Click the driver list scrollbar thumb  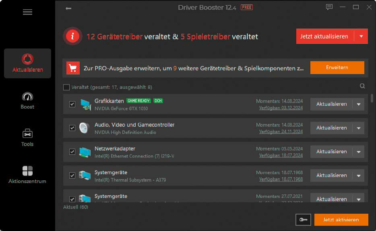tap(372, 98)
